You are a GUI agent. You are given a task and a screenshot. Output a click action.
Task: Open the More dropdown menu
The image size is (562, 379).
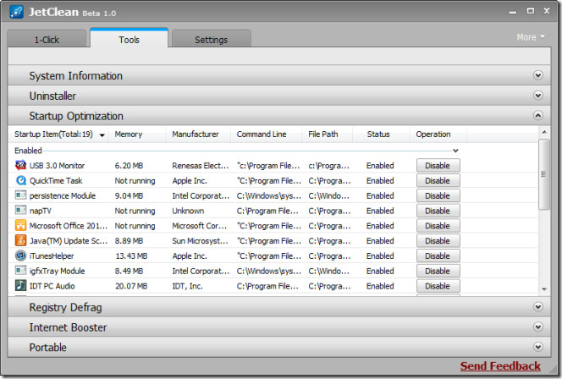(x=531, y=37)
